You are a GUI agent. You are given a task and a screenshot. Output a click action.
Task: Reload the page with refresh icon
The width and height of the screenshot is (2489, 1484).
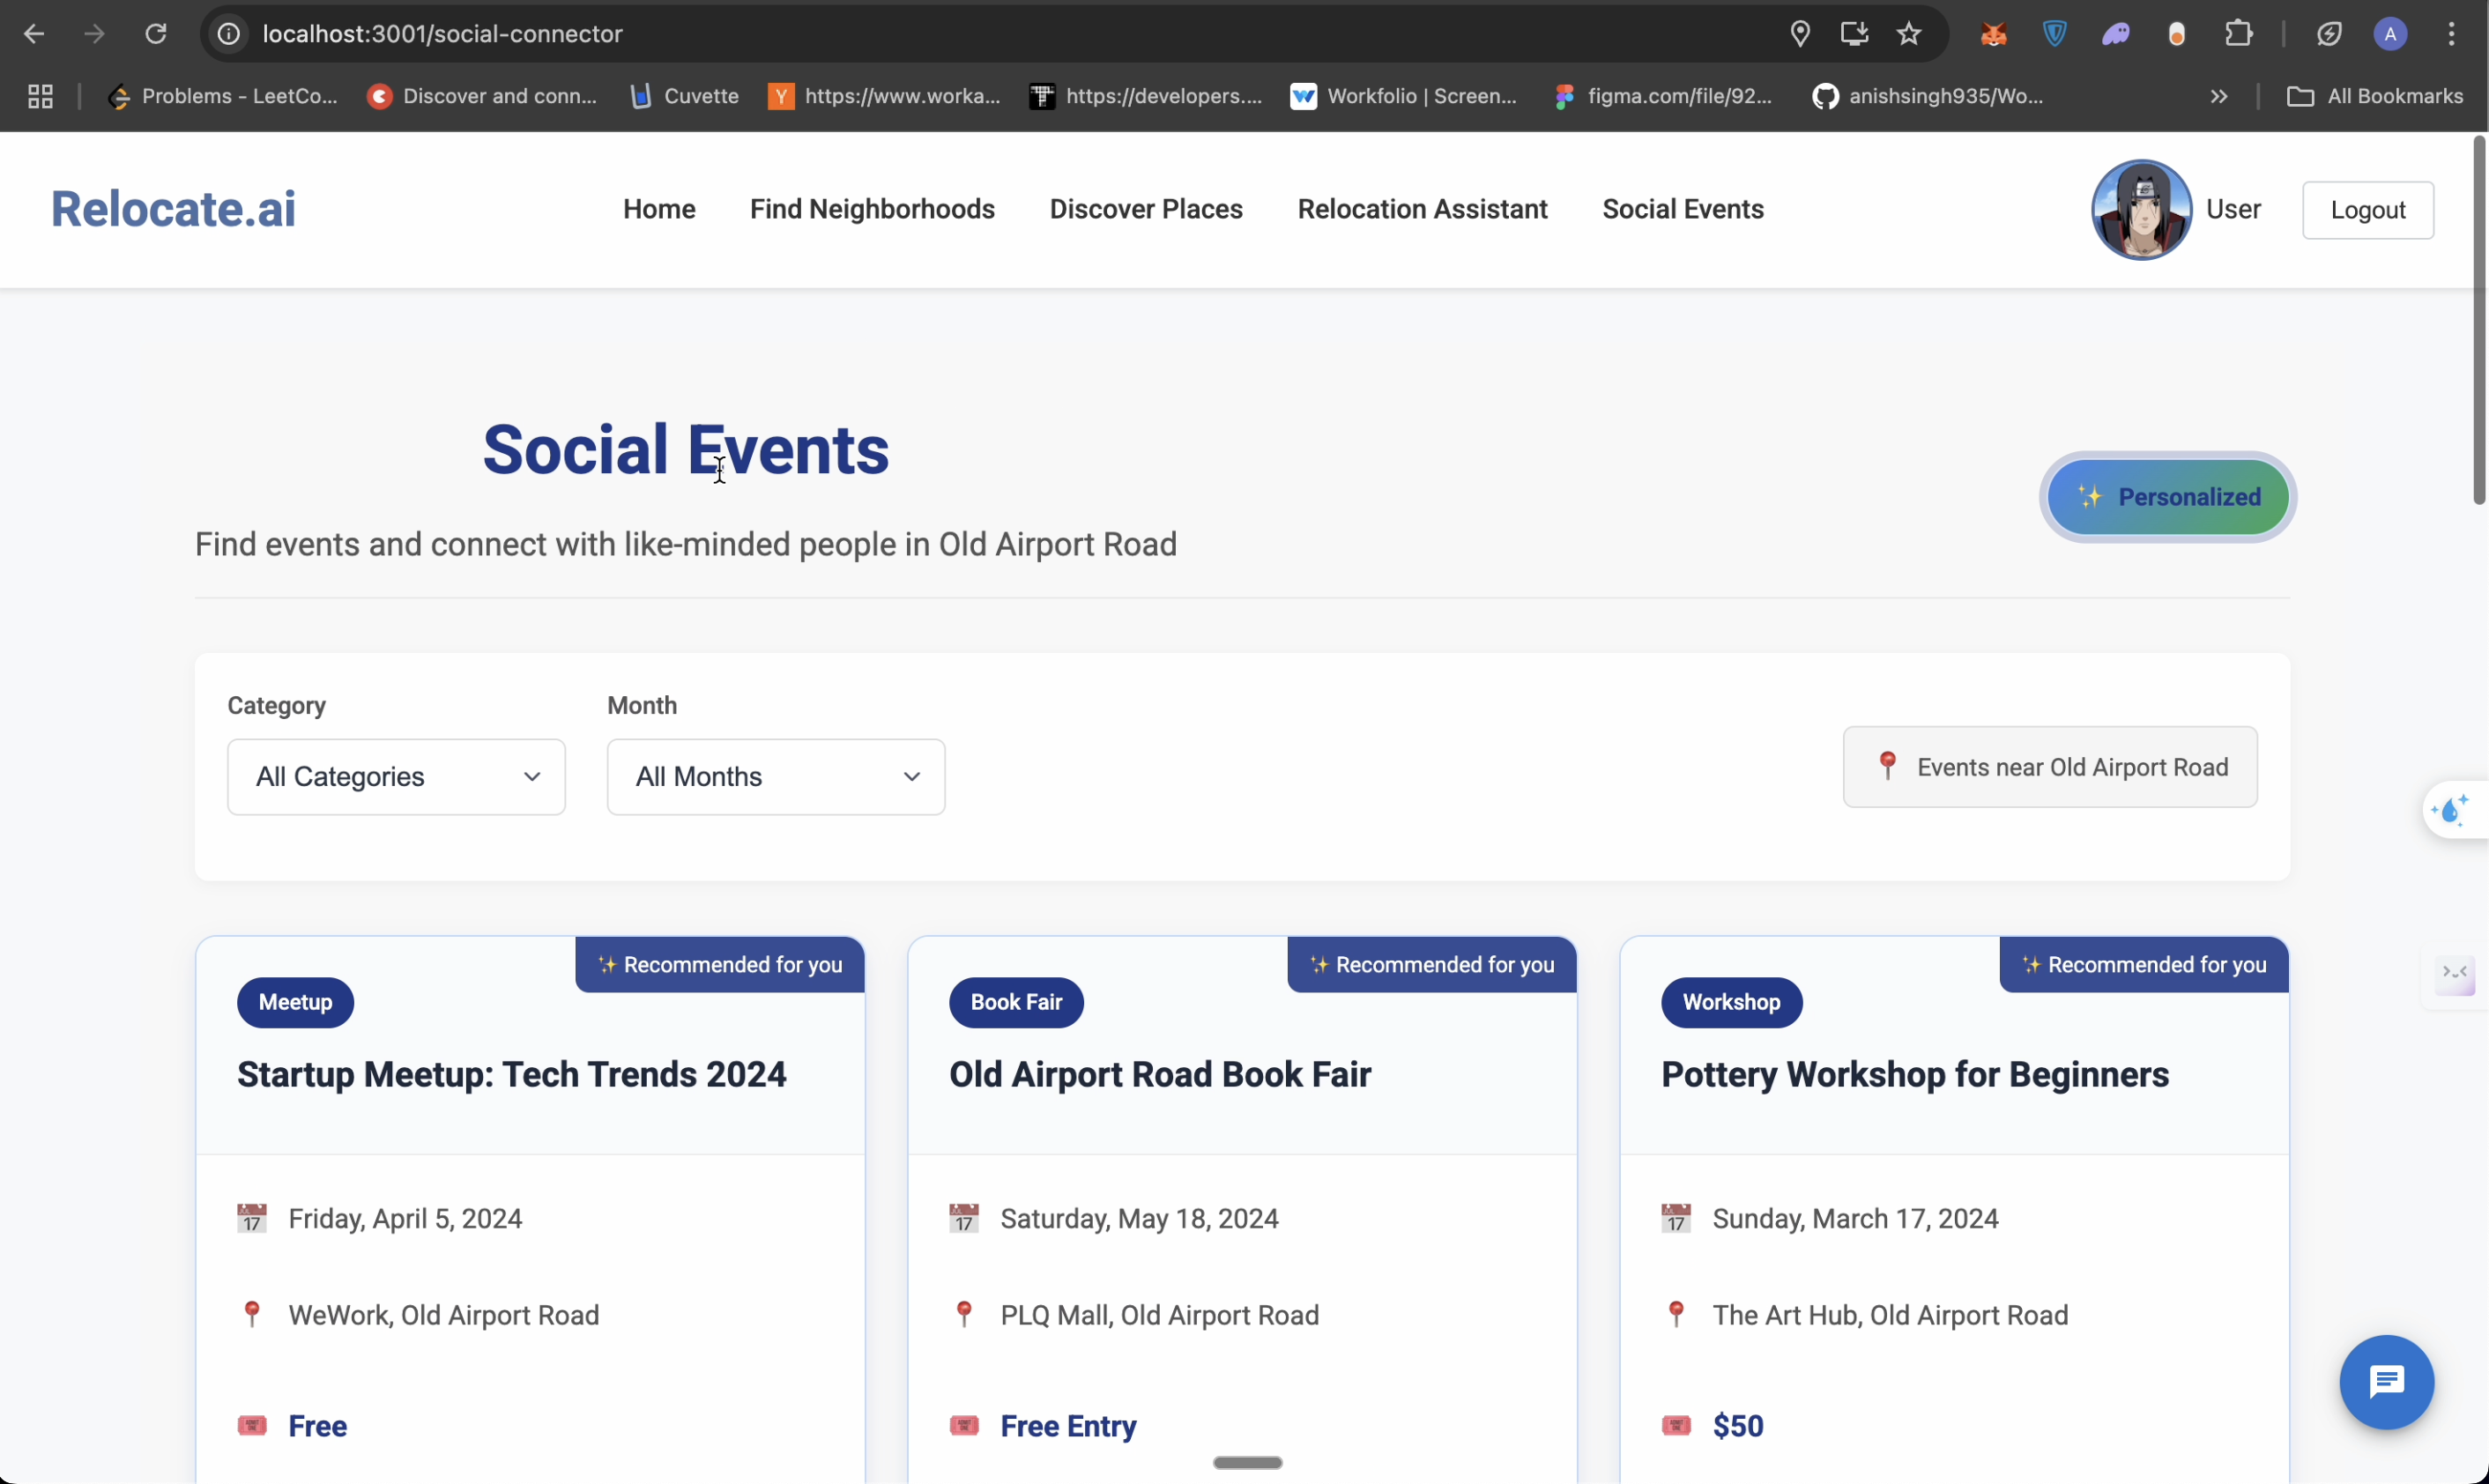pos(155,34)
